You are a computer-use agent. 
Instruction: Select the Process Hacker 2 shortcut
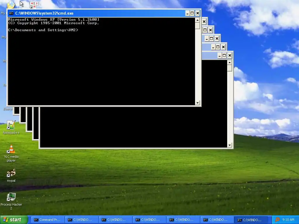coord(11,201)
